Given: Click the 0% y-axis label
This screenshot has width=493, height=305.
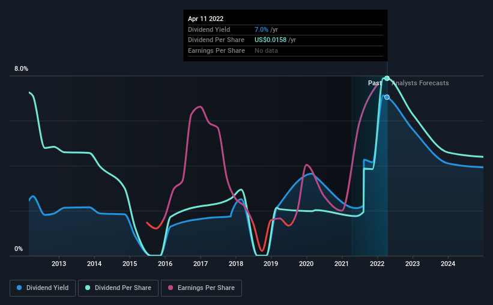Looking at the screenshot, I should point(19,249).
